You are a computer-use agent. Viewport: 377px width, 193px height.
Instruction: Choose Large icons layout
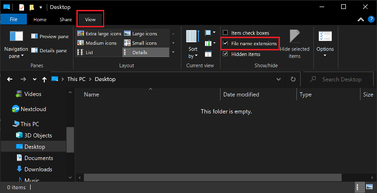coord(140,33)
